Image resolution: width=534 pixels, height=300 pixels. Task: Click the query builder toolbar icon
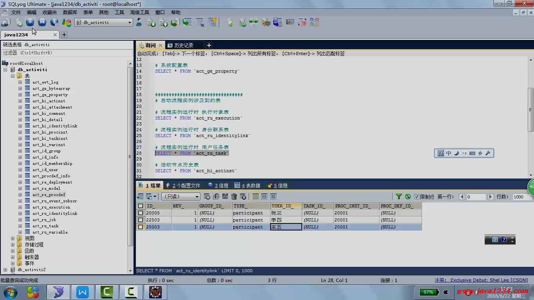coord(302,22)
